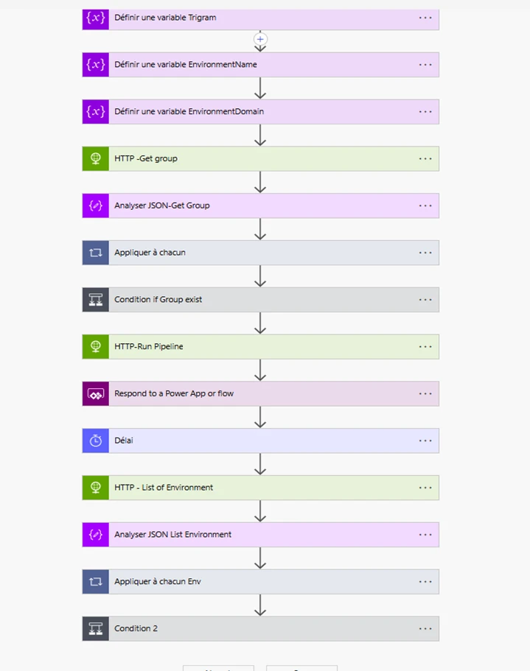Image resolution: width=530 pixels, height=671 pixels.
Task: Expand the Analyser JSON List Environment step
Action: click(x=258, y=535)
